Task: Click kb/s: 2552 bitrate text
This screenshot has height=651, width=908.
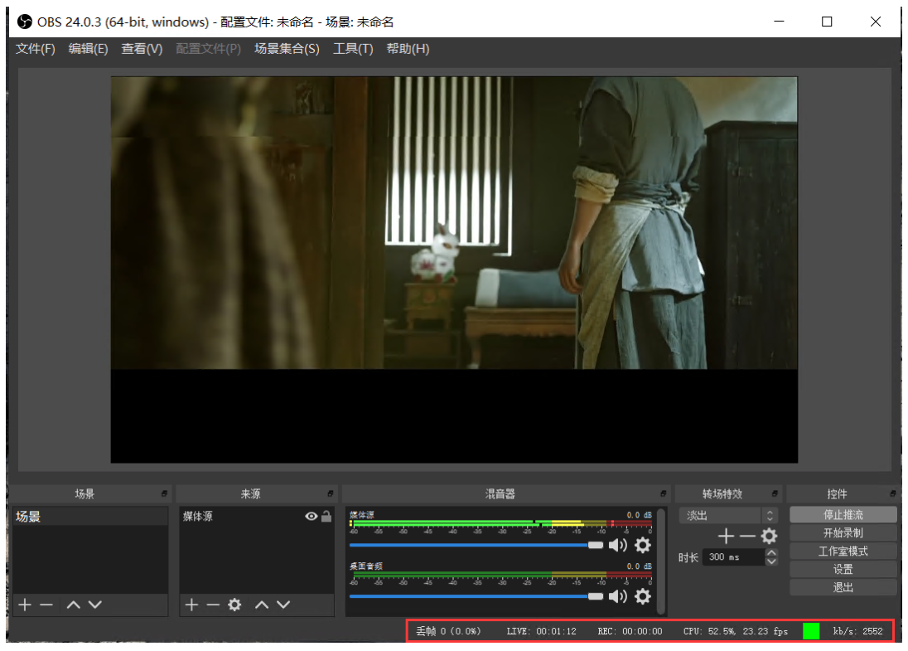Action: pos(857,631)
